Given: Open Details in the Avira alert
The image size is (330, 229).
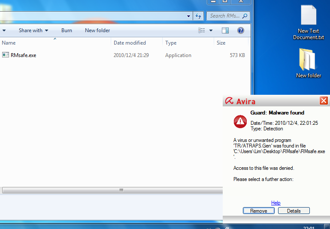Looking at the screenshot, I should click(x=294, y=211).
